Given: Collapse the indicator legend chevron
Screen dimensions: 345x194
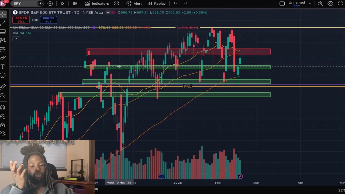Looking at the screenshot, I should [x=16, y=39].
